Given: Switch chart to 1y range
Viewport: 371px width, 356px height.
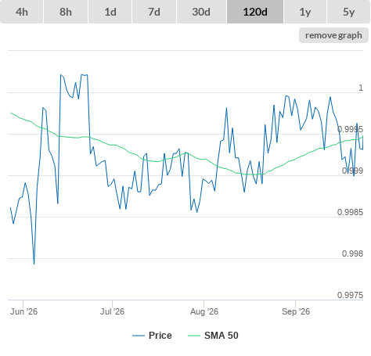Looking at the screenshot, I should pos(305,12).
